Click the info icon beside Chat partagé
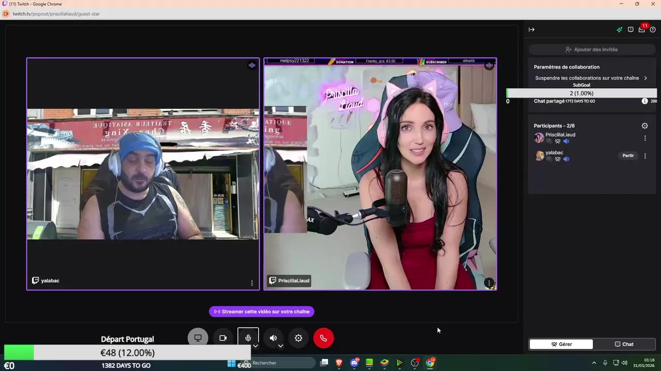Image resolution: width=661 pixels, height=371 pixels. click(x=644, y=101)
